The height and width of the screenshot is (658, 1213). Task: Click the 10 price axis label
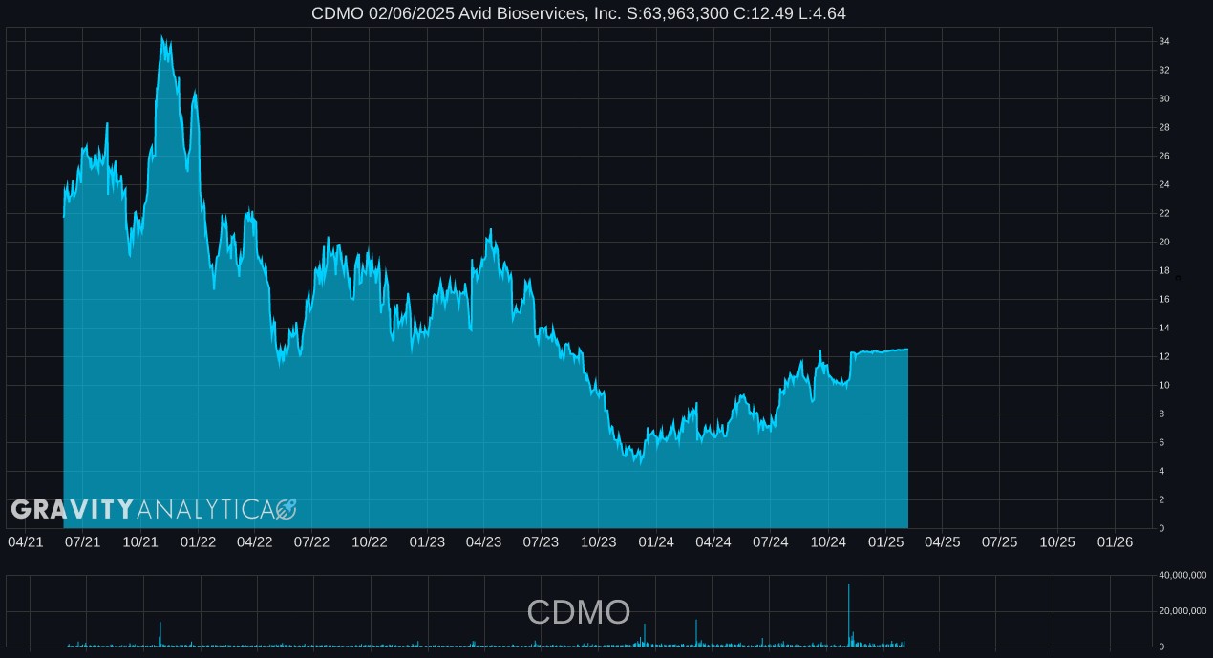(x=1164, y=386)
